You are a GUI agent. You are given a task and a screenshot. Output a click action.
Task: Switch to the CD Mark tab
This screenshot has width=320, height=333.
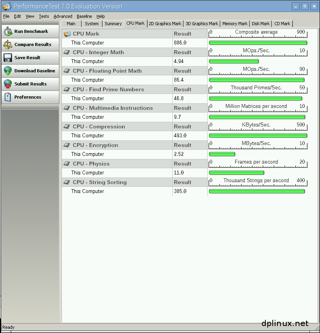pyautogui.click(x=282, y=24)
